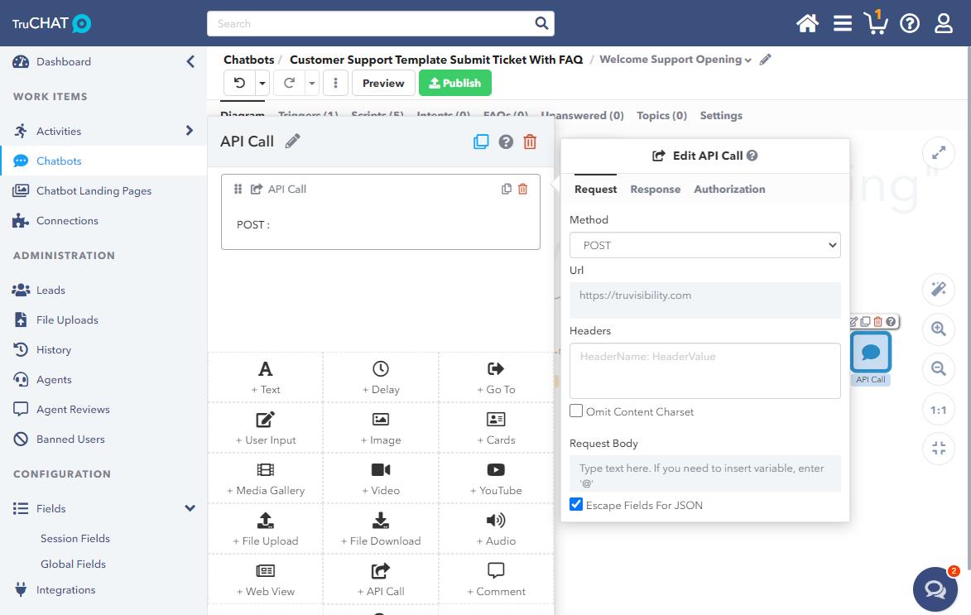Viewport: 971px width, 615px height.
Task: Add a File Upload element
Action: click(x=265, y=530)
